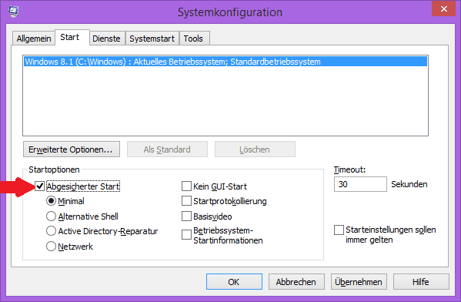Go to the Systemstart tab
461x302 pixels.
(x=152, y=39)
